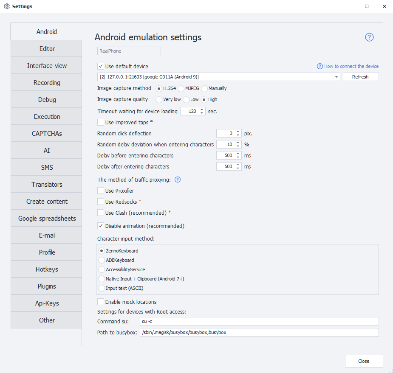This screenshot has height=373, width=393.
Task: Select Native Input + Clipboard option
Action: pos(102,279)
